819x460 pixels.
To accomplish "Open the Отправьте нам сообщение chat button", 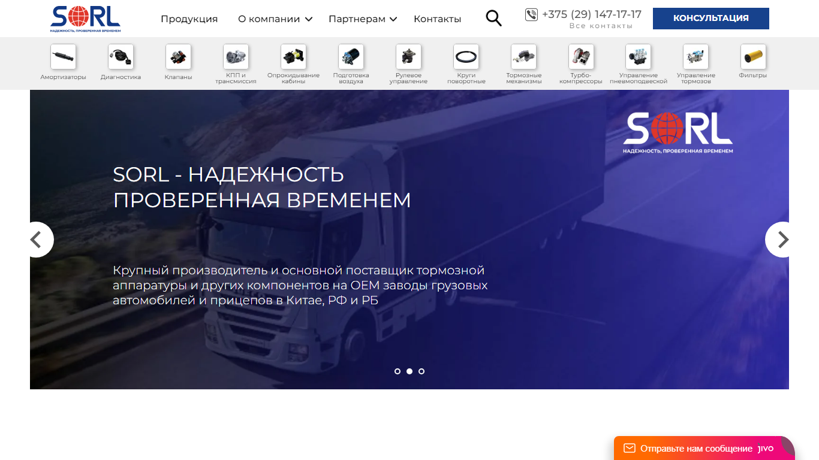I will (x=704, y=448).
